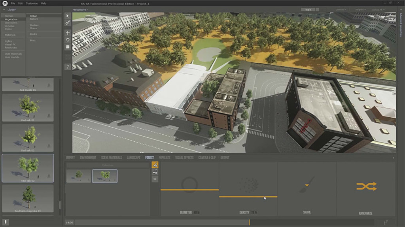This screenshot has height=227, width=405.
Task: Collapse the Library panel
Action: click(x=4, y=9)
